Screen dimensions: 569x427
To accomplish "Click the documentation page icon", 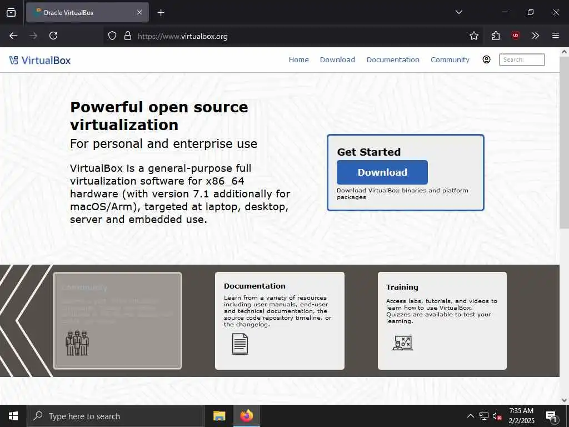I will (240, 344).
